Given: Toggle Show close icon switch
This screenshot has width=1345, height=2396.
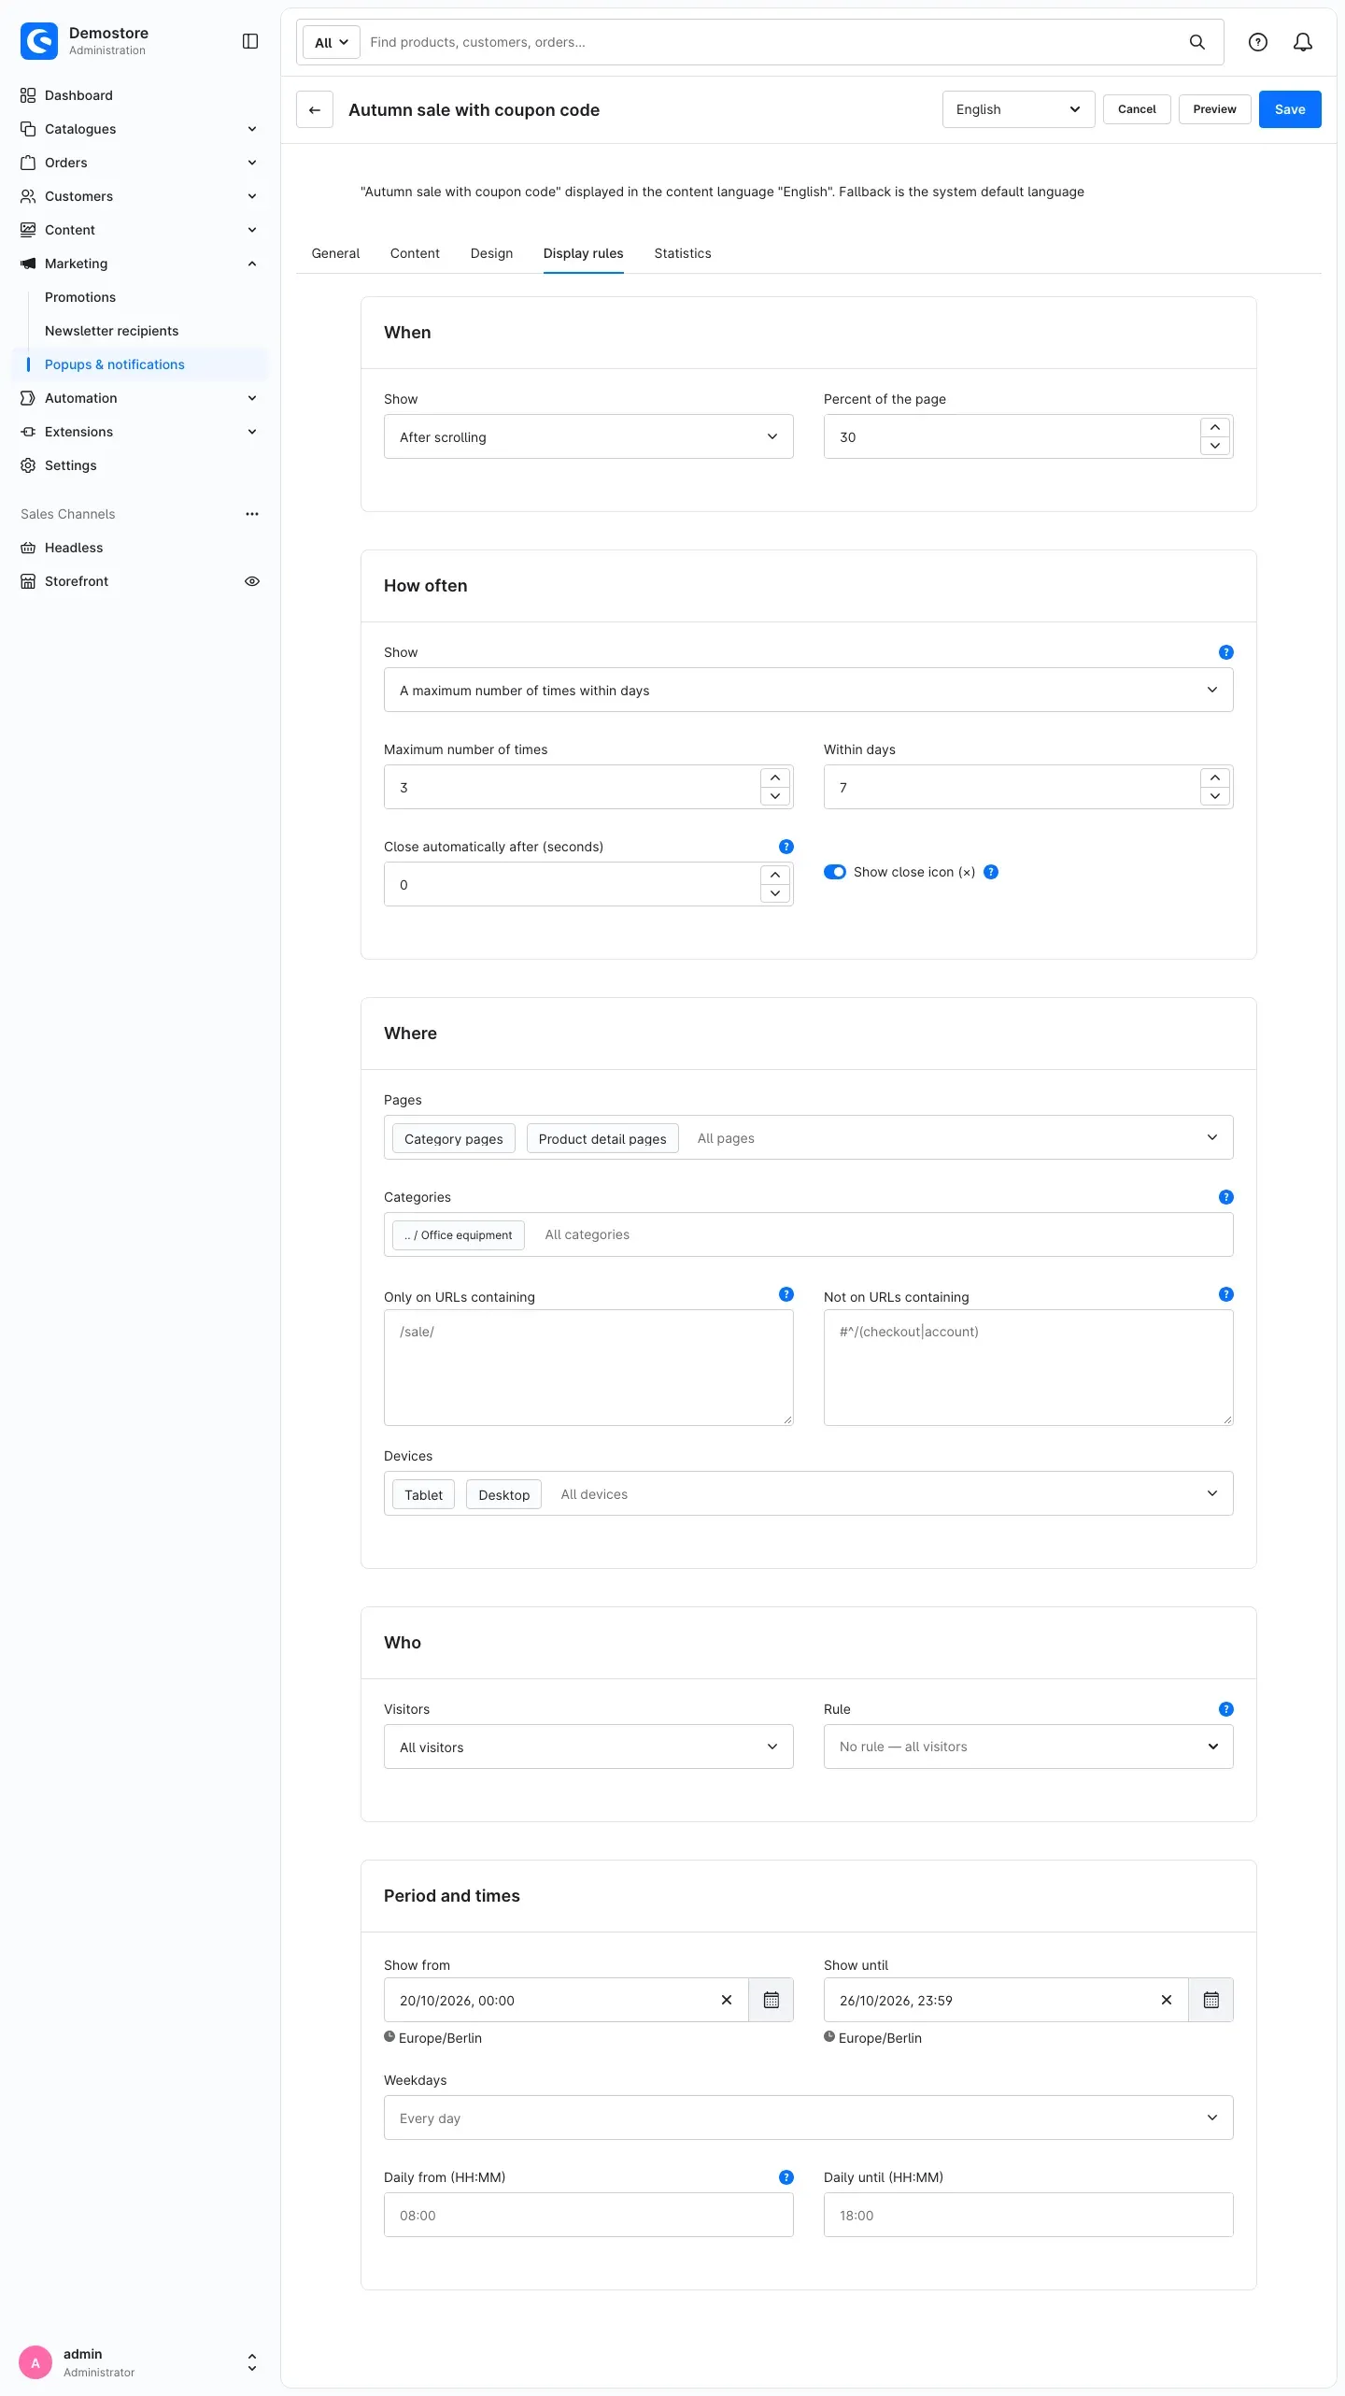Looking at the screenshot, I should [x=835, y=872].
